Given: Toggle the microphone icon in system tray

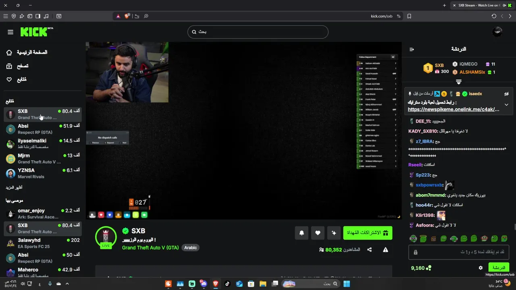Looking at the screenshot, I should click(x=50, y=284).
